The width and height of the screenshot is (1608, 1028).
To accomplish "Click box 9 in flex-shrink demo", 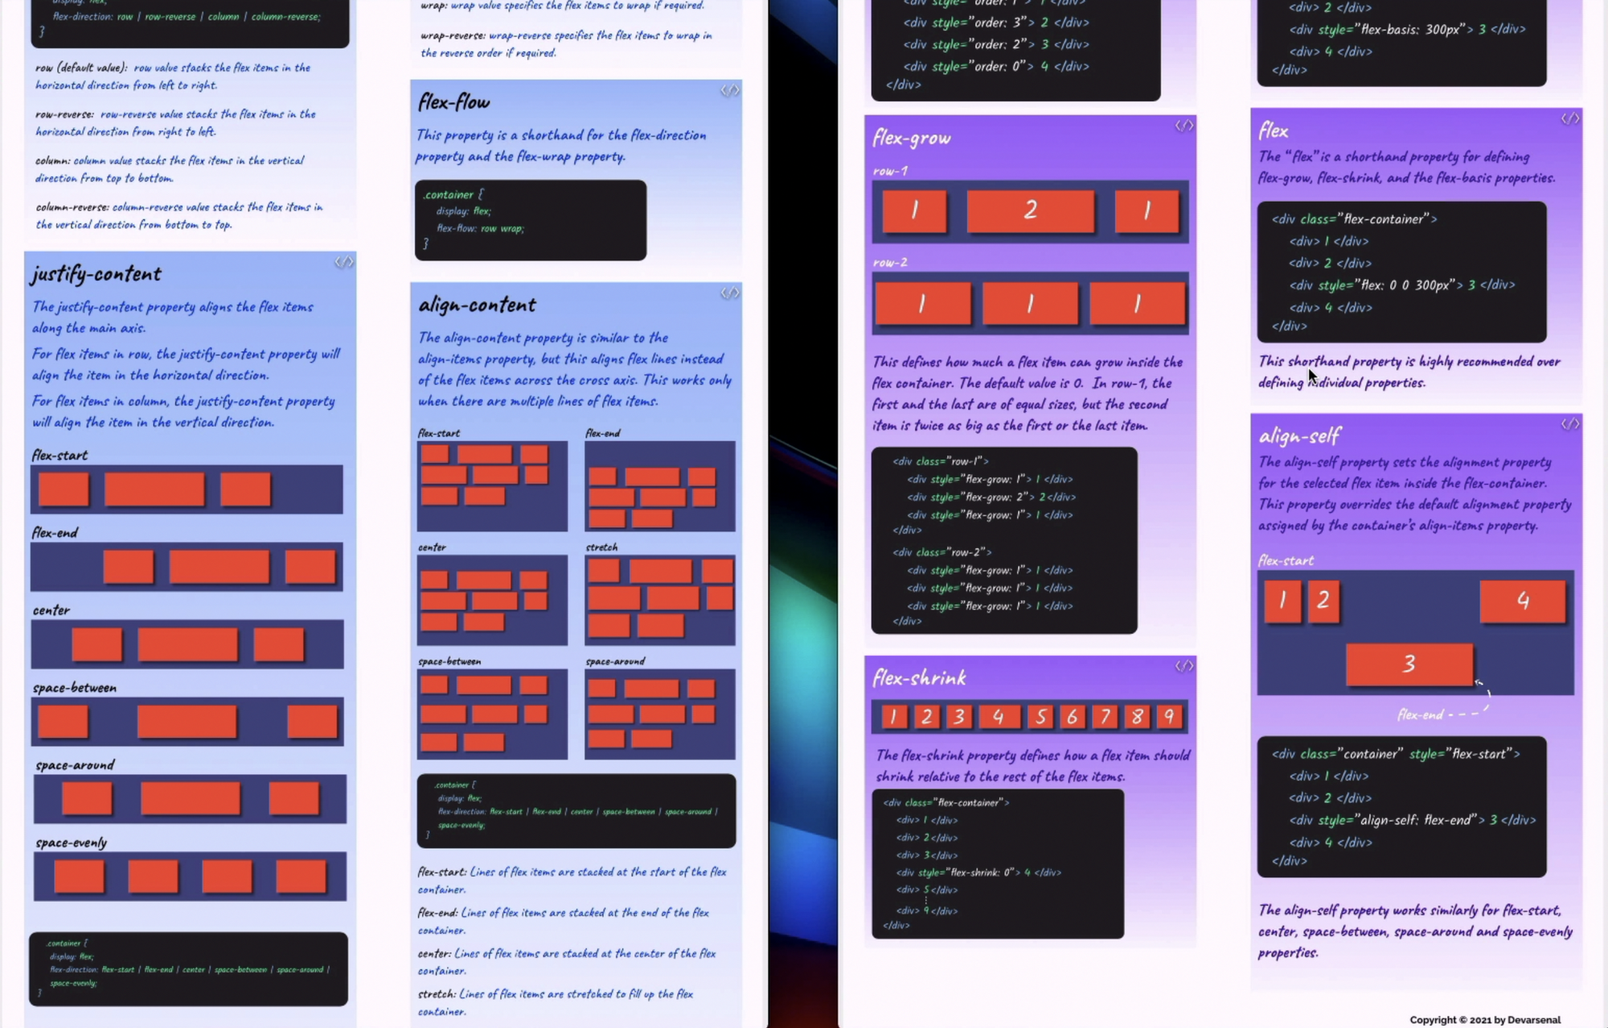I will point(1169,716).
